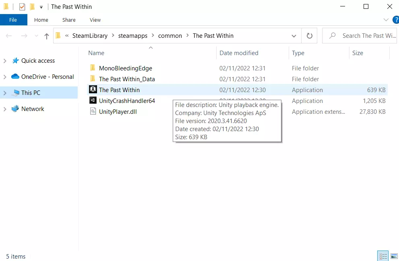This screenshot has width=399, height=261.
Task: Click the Up one level arrow
Action: (47, 36)
